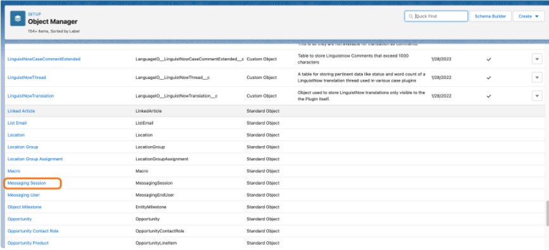The width and height of the screenshot is (549, 250).
Task: Click Standard Object type in Macro row
Action: tap(263, 172)
